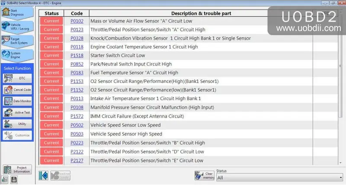Select 'Vehicle Speed Sensor High Speed' description

[126, 134]
